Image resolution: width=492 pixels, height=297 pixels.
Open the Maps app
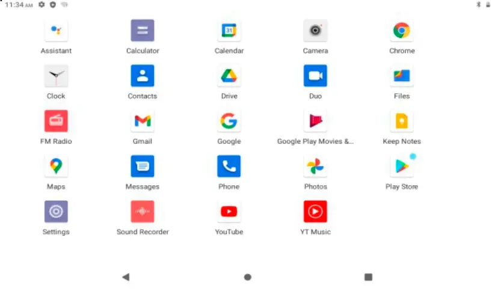[x=56, y=166]
